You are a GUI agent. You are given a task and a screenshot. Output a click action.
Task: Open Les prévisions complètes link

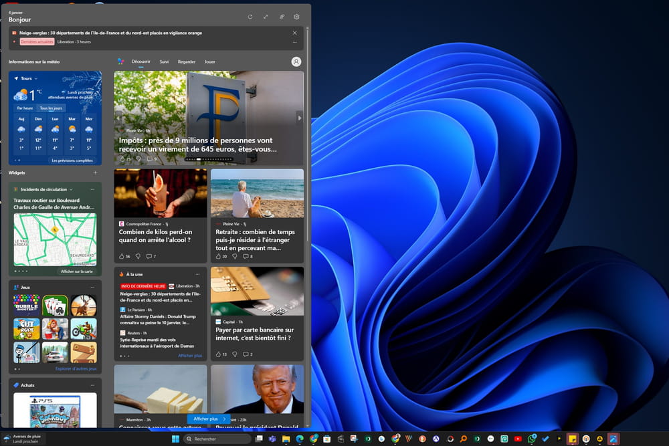coord(72,160)
